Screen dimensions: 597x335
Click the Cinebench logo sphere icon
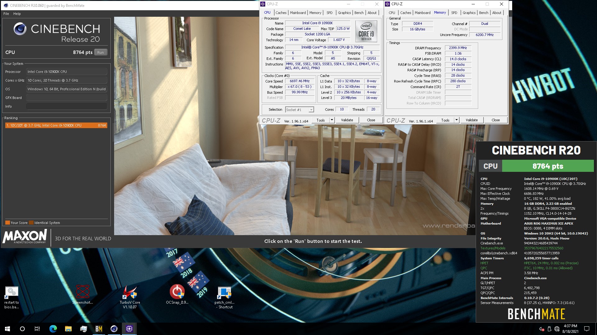(20, 29)
